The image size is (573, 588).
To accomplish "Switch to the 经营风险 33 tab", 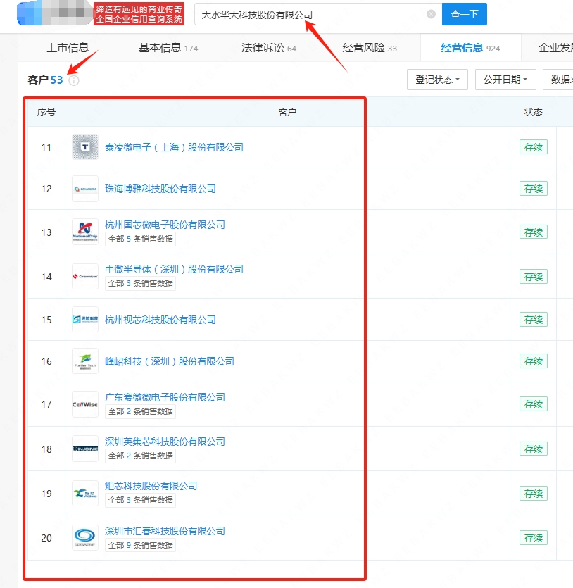I will click(370, 48).
